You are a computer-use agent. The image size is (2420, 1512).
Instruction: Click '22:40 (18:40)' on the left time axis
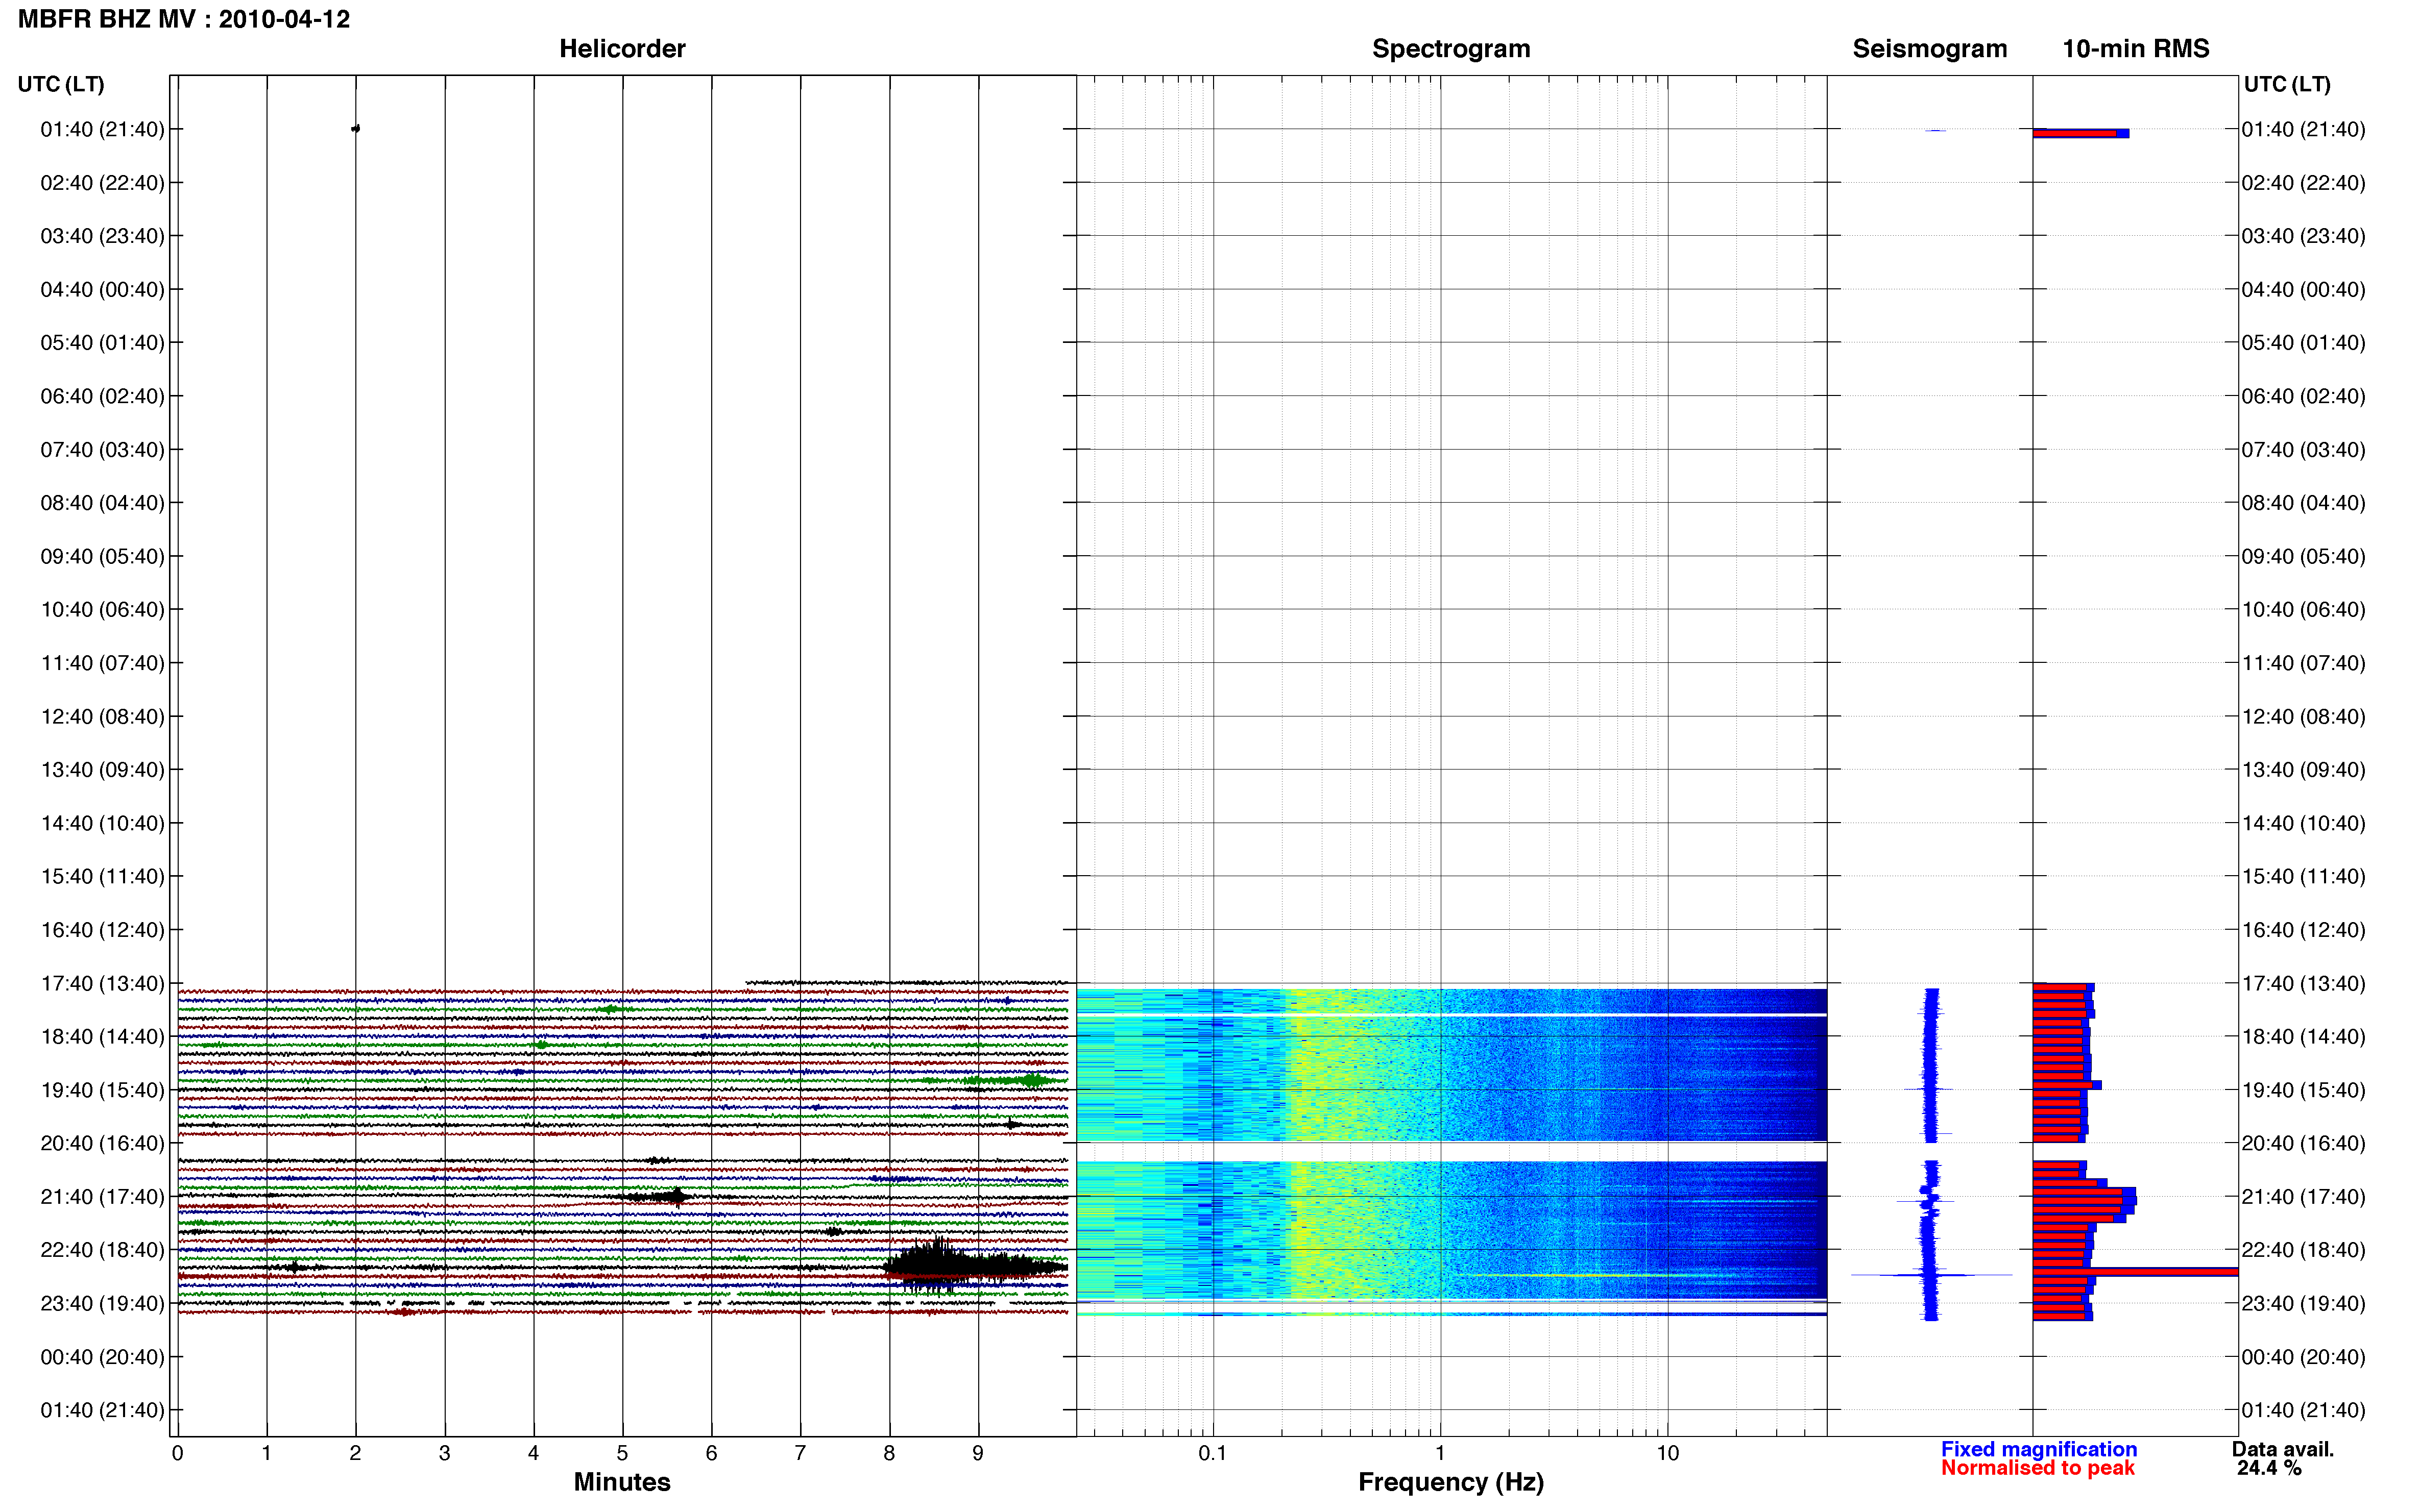click(x=102, y=1250)
